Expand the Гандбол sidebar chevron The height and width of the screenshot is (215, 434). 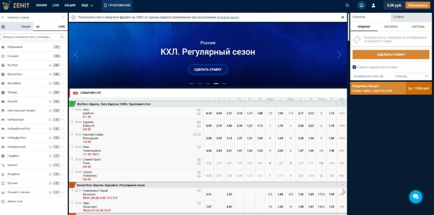(x=63, y=156)
